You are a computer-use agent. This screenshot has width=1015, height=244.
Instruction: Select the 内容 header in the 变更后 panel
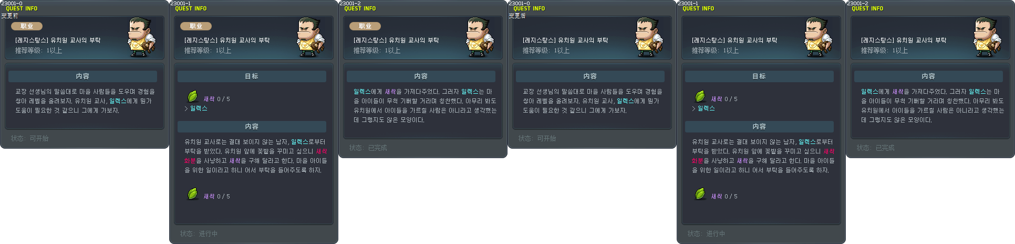(x=590, y=76)
